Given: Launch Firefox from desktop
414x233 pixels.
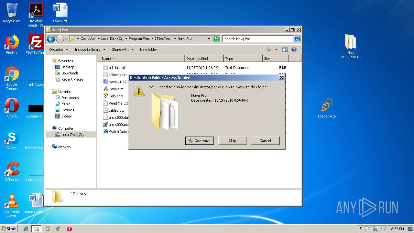Looking at the screenshot, I should click(12, 45).
